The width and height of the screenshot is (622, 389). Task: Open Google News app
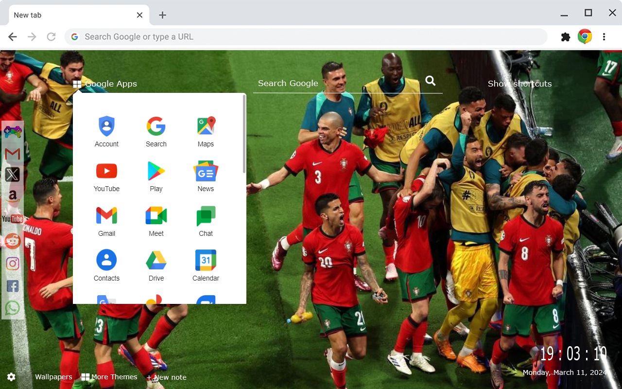(206, 177)
